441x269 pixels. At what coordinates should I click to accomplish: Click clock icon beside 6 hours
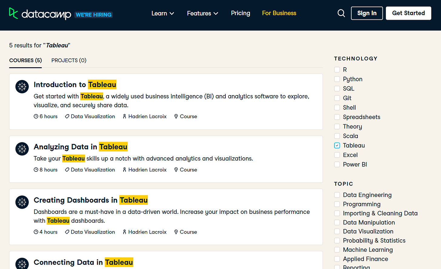click(36, 116)
